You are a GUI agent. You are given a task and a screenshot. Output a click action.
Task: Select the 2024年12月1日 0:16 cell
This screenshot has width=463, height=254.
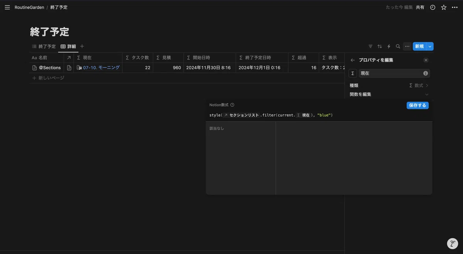tap(262, 67)
